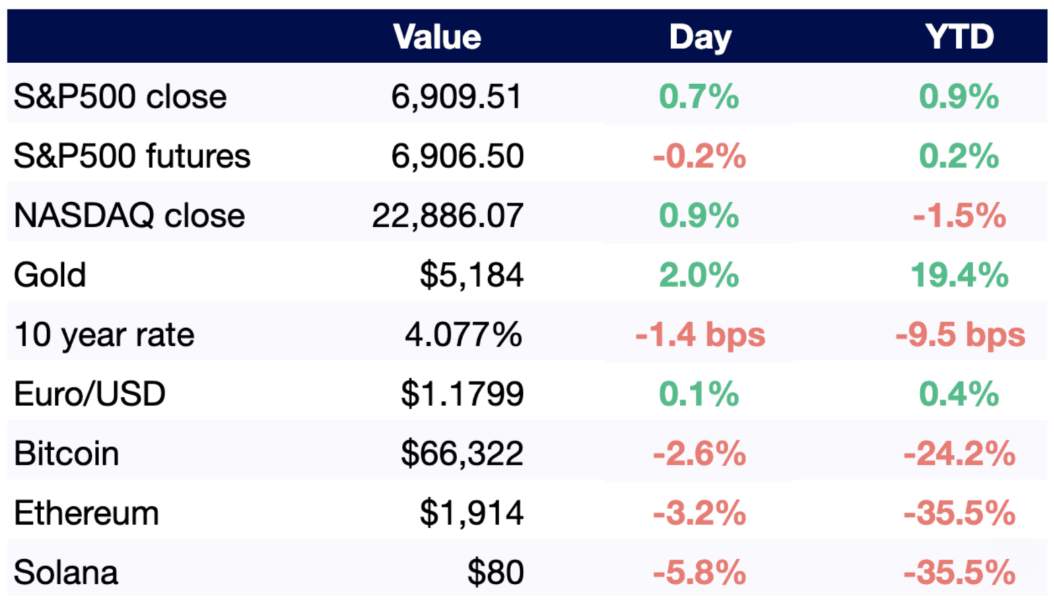Click the YTD column header
The height and width of the screenshot is (613, 1054).
pyautogui.click(x=959, y=37)
